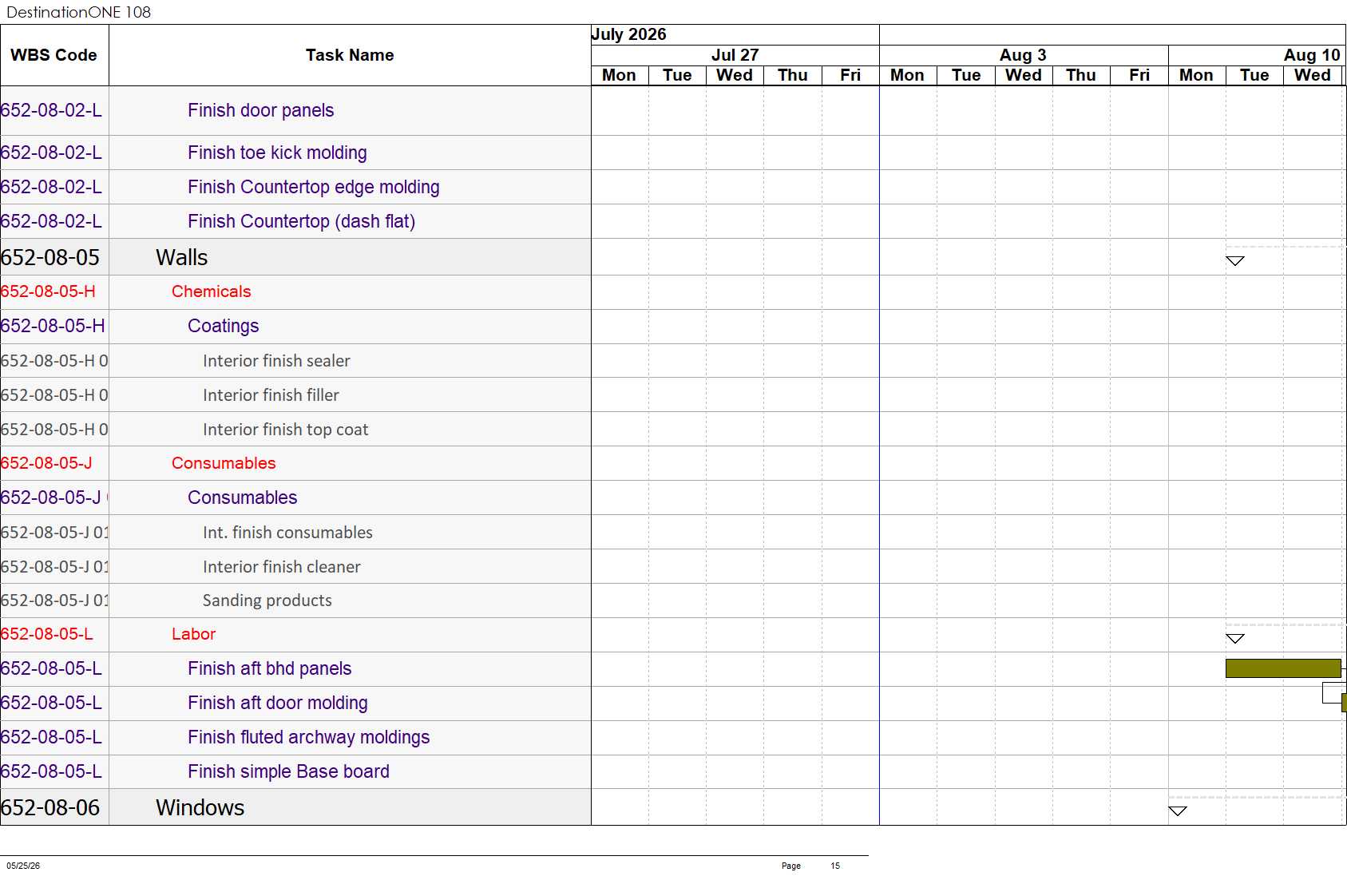Click the Walls summary triangle marker
Viewport: 1347px width, 876px height.
pyautogui.click(x=1235, y=260)
